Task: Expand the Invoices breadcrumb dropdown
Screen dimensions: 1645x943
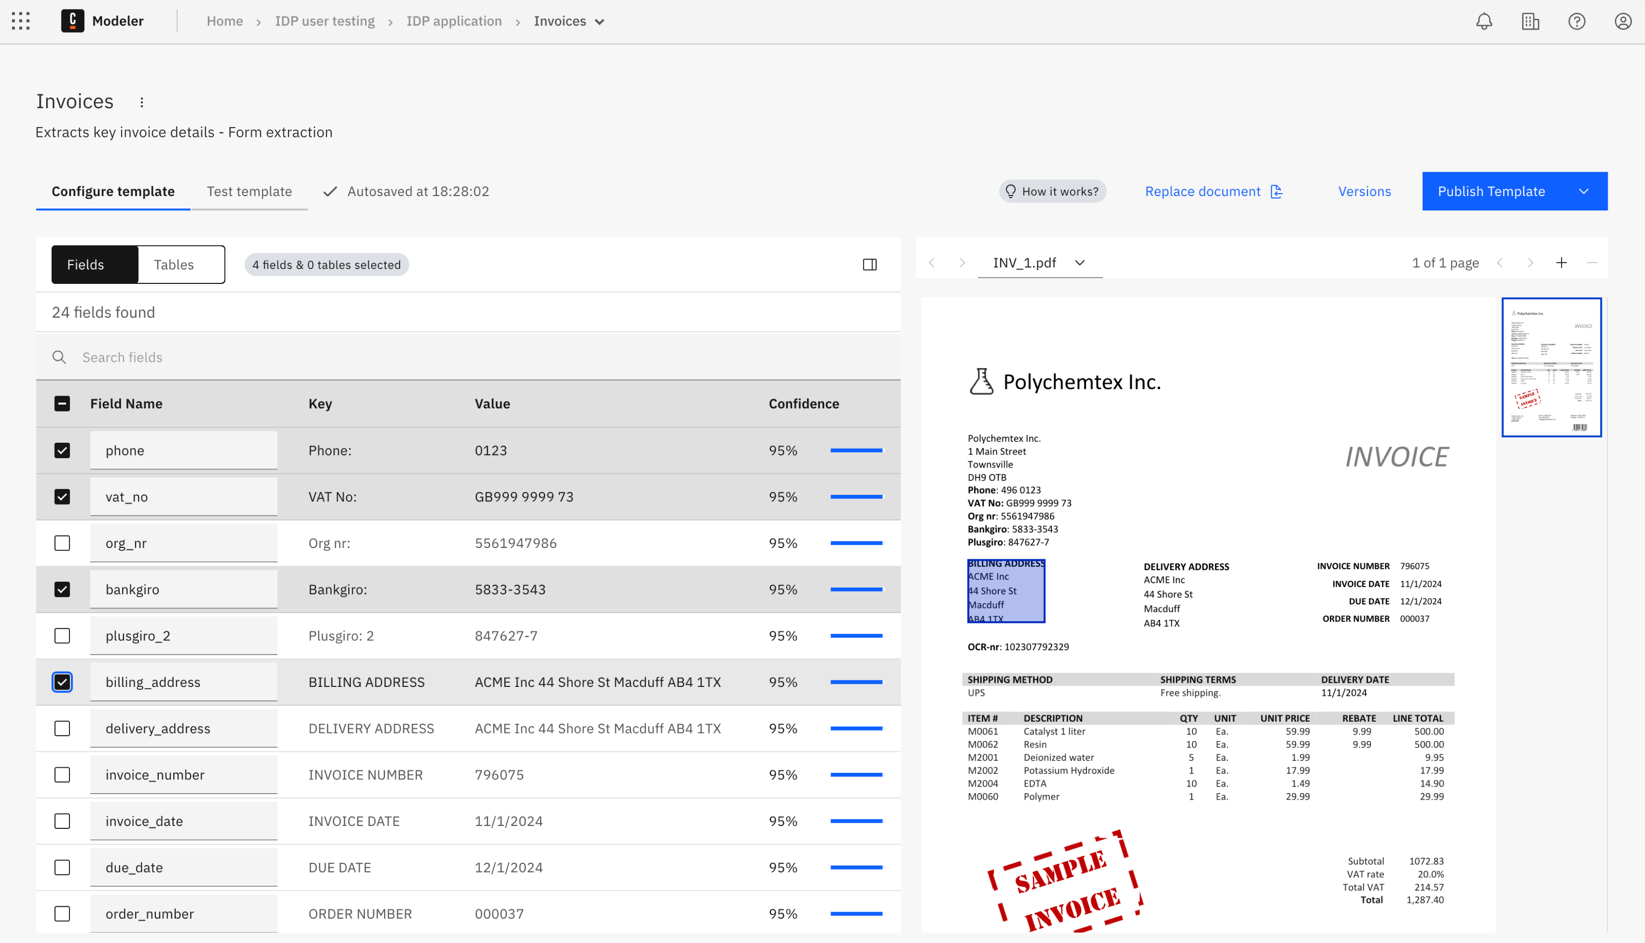Action: [x=600, y=22]
